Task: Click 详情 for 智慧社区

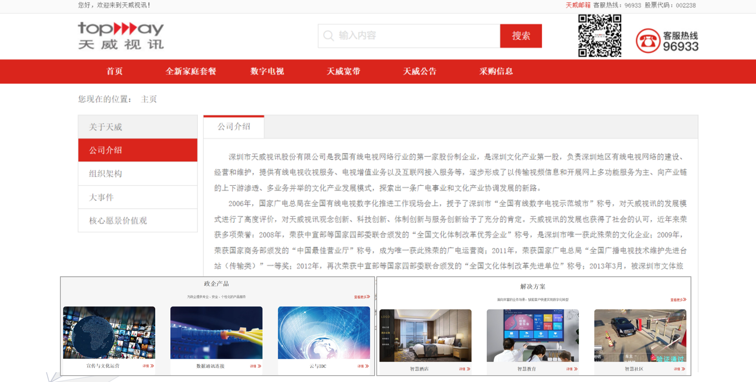Action: pos(679,369)
